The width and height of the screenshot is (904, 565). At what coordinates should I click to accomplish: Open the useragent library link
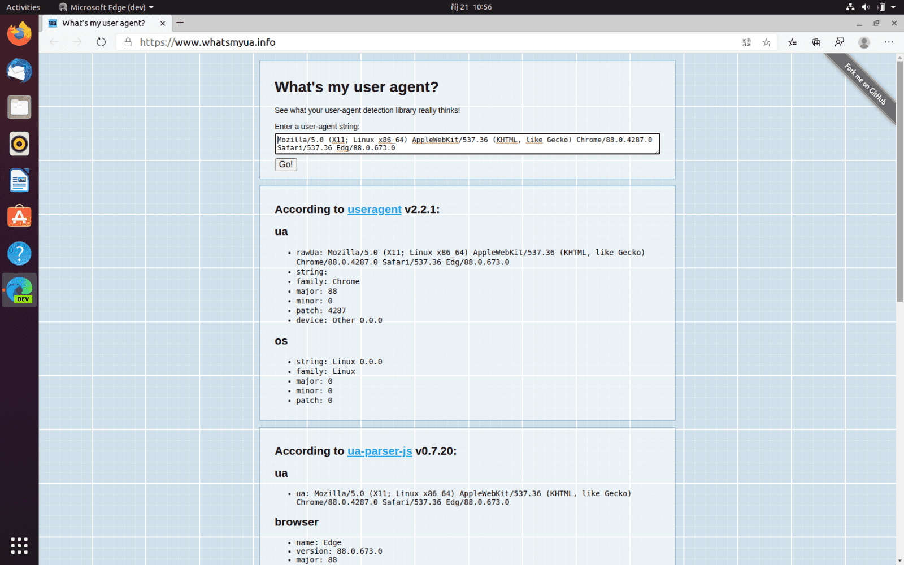374,210
